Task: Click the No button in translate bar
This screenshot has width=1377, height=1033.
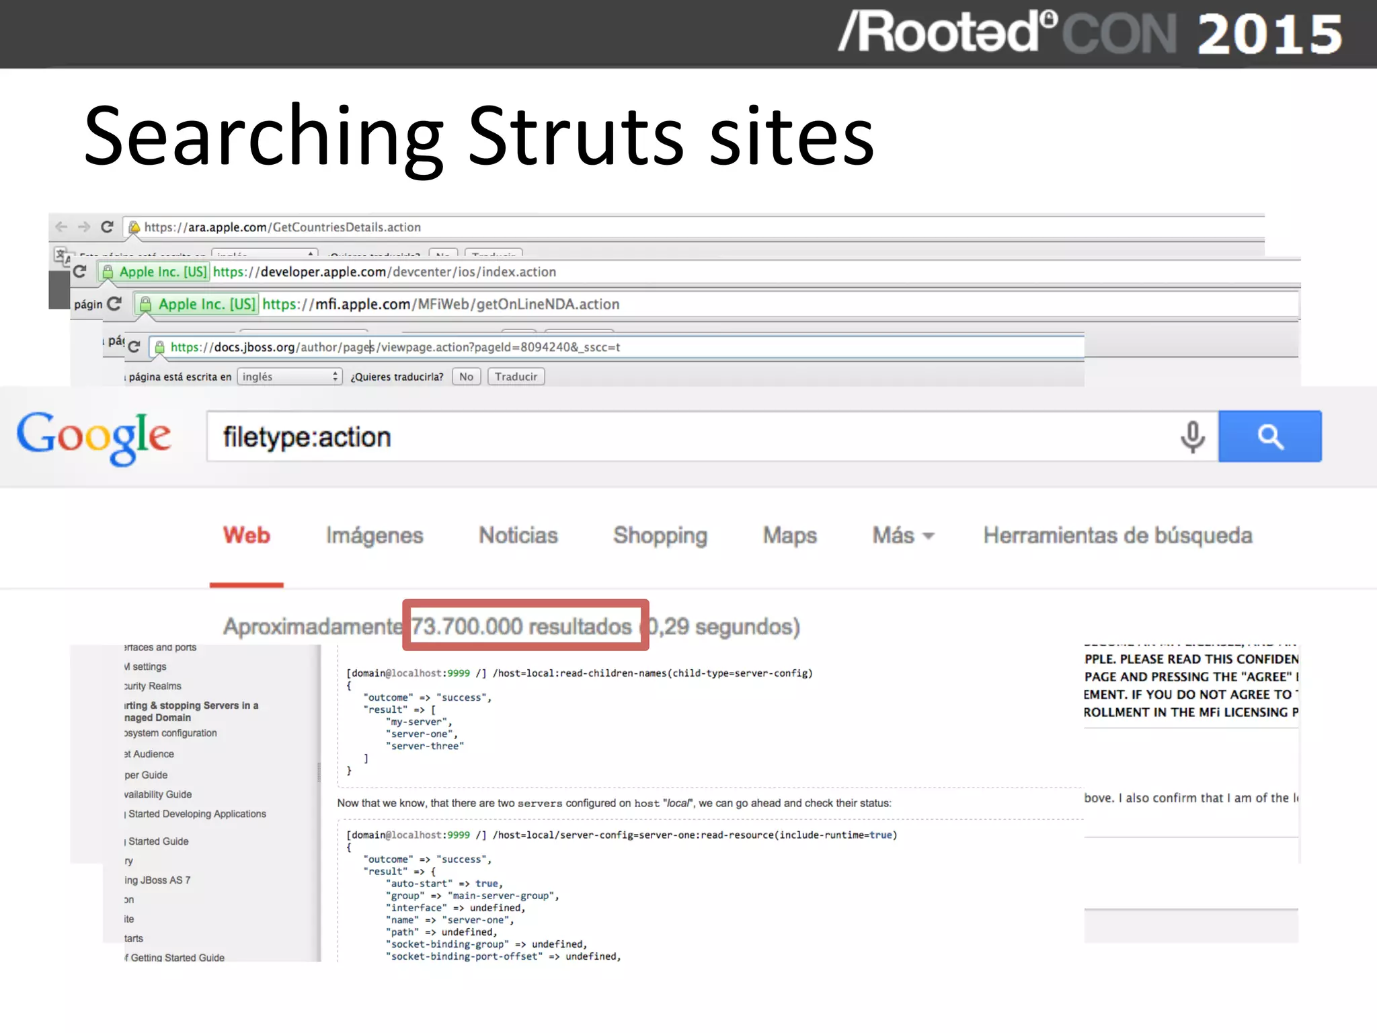Action: pos(466,377)
